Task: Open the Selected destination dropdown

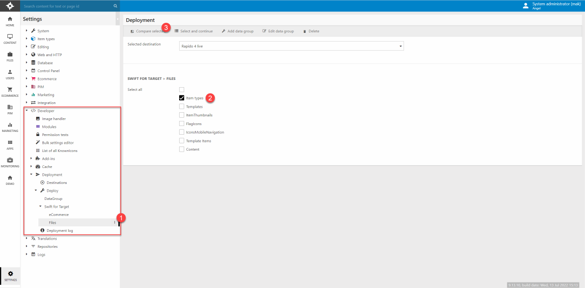Action: point(292,46)
